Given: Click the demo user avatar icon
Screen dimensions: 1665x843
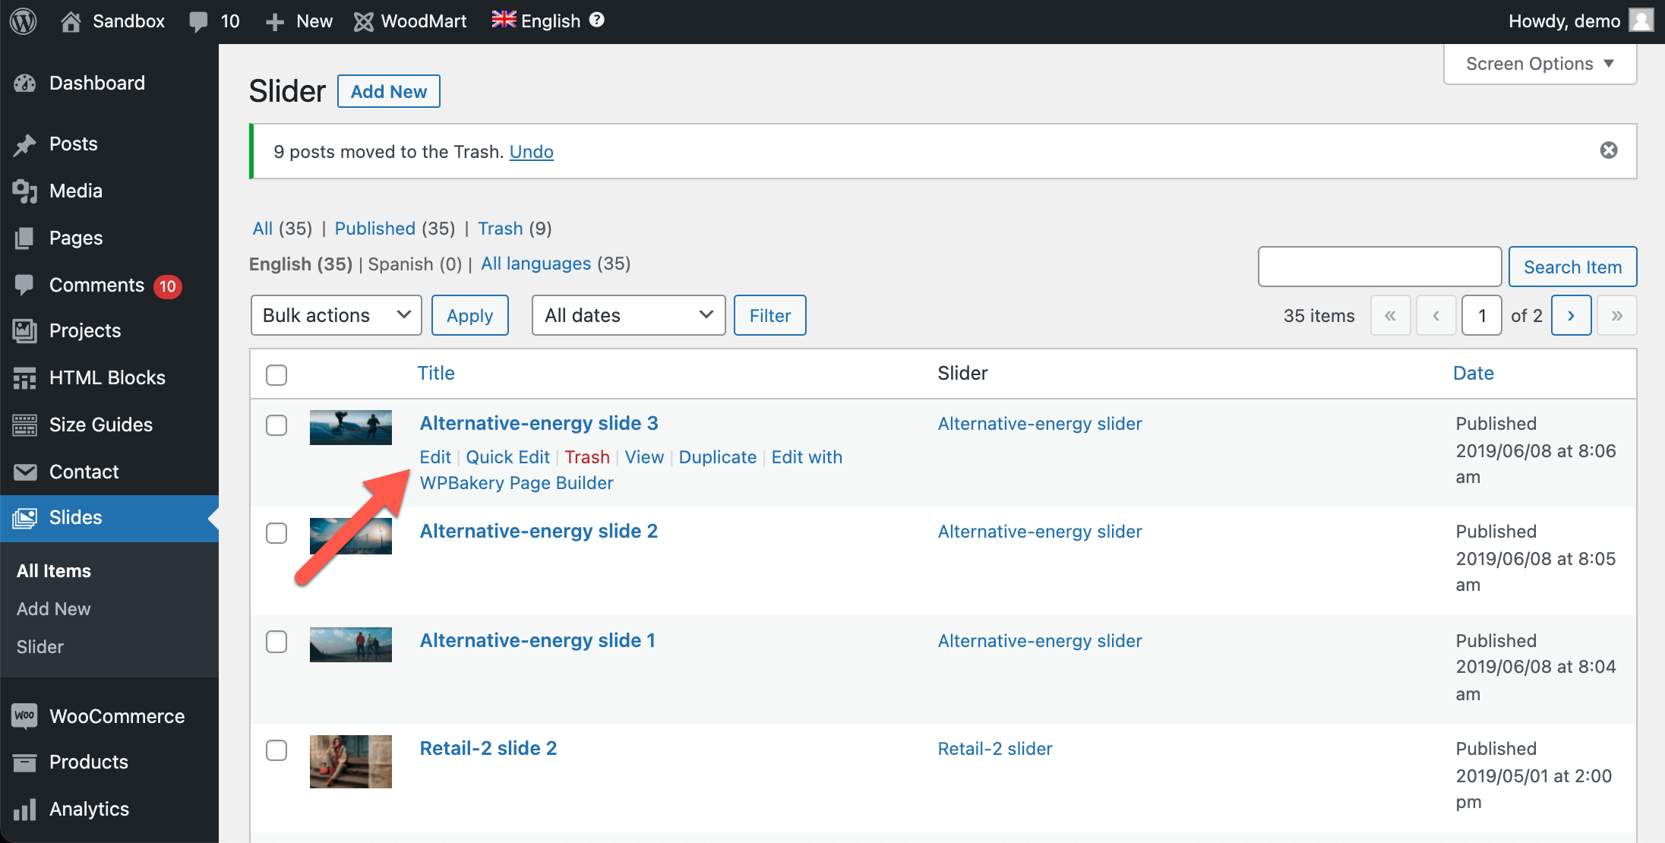Looking at the screenshot, I should pos(1641,21).
